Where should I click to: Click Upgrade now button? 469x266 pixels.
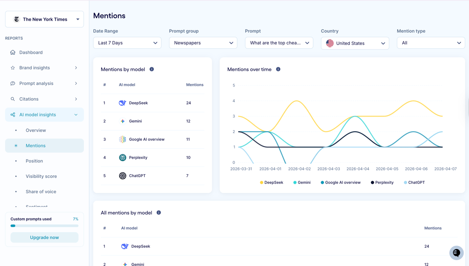pyautogui.click(x=44, y=237)
